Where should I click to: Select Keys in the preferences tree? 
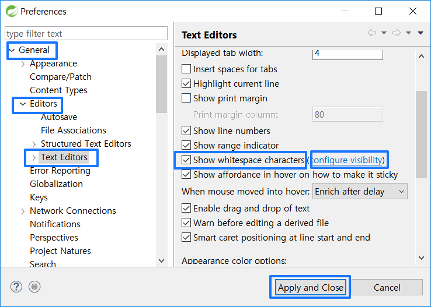(x=39, y=197)
